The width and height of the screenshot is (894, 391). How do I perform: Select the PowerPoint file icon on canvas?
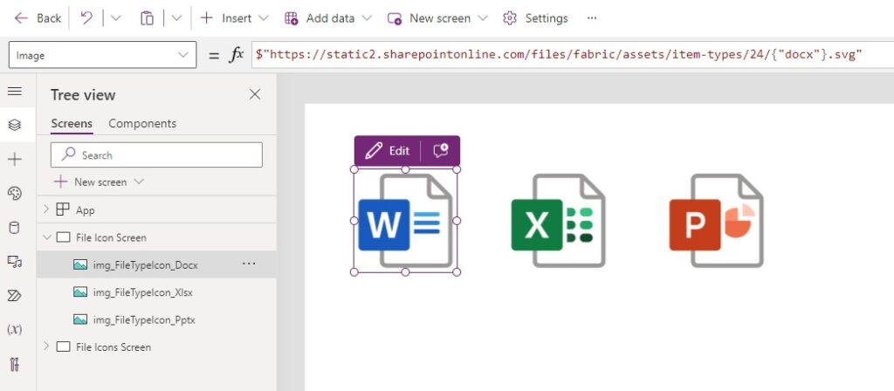tap(716, 221)
